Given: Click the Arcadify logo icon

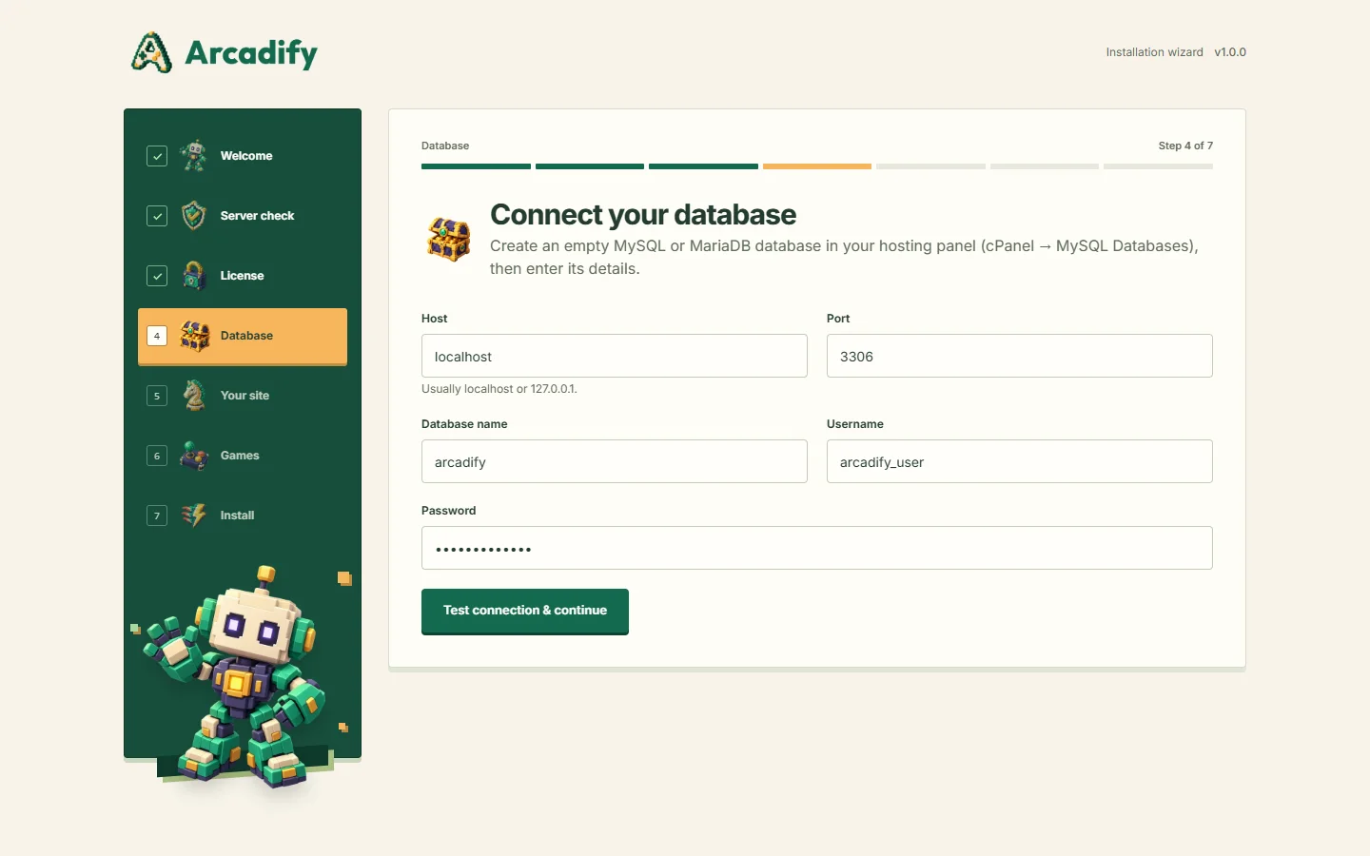Looking at the screenshot, I should pos(151,52).
